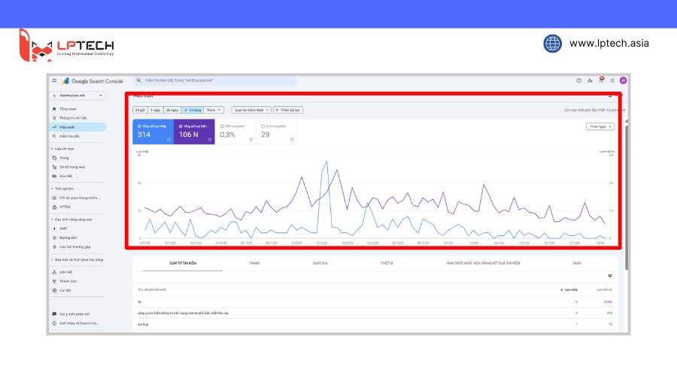This screenshot has width=677, height=376.
Task: Open the hamburger navigation menu
Action: [54, 80]
